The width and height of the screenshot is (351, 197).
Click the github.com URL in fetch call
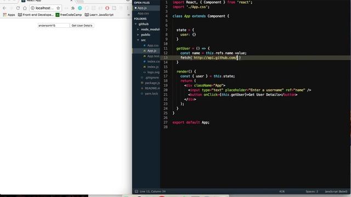point(215,57)
